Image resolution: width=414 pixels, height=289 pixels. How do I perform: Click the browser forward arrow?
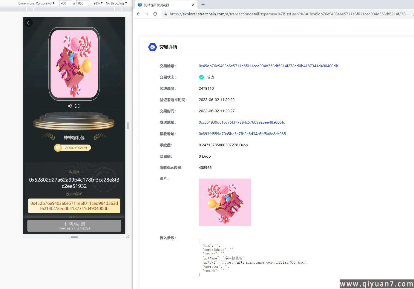tap(147, 14)
